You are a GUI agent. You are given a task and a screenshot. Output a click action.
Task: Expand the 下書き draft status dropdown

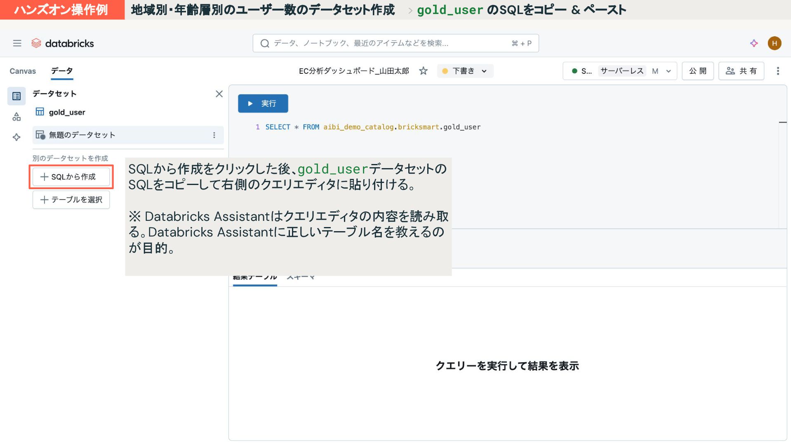point(465,71)
